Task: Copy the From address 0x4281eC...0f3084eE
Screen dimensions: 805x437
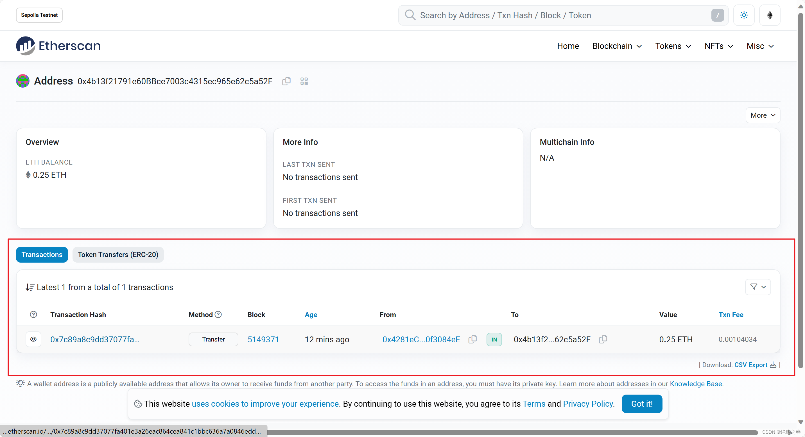Action: [472, 339]
